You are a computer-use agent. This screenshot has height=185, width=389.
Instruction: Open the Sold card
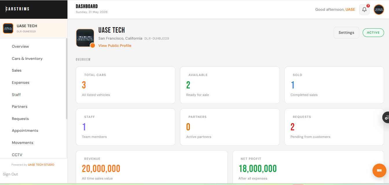tap(334, 85)
